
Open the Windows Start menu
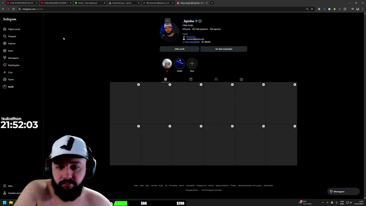[5, 203]
